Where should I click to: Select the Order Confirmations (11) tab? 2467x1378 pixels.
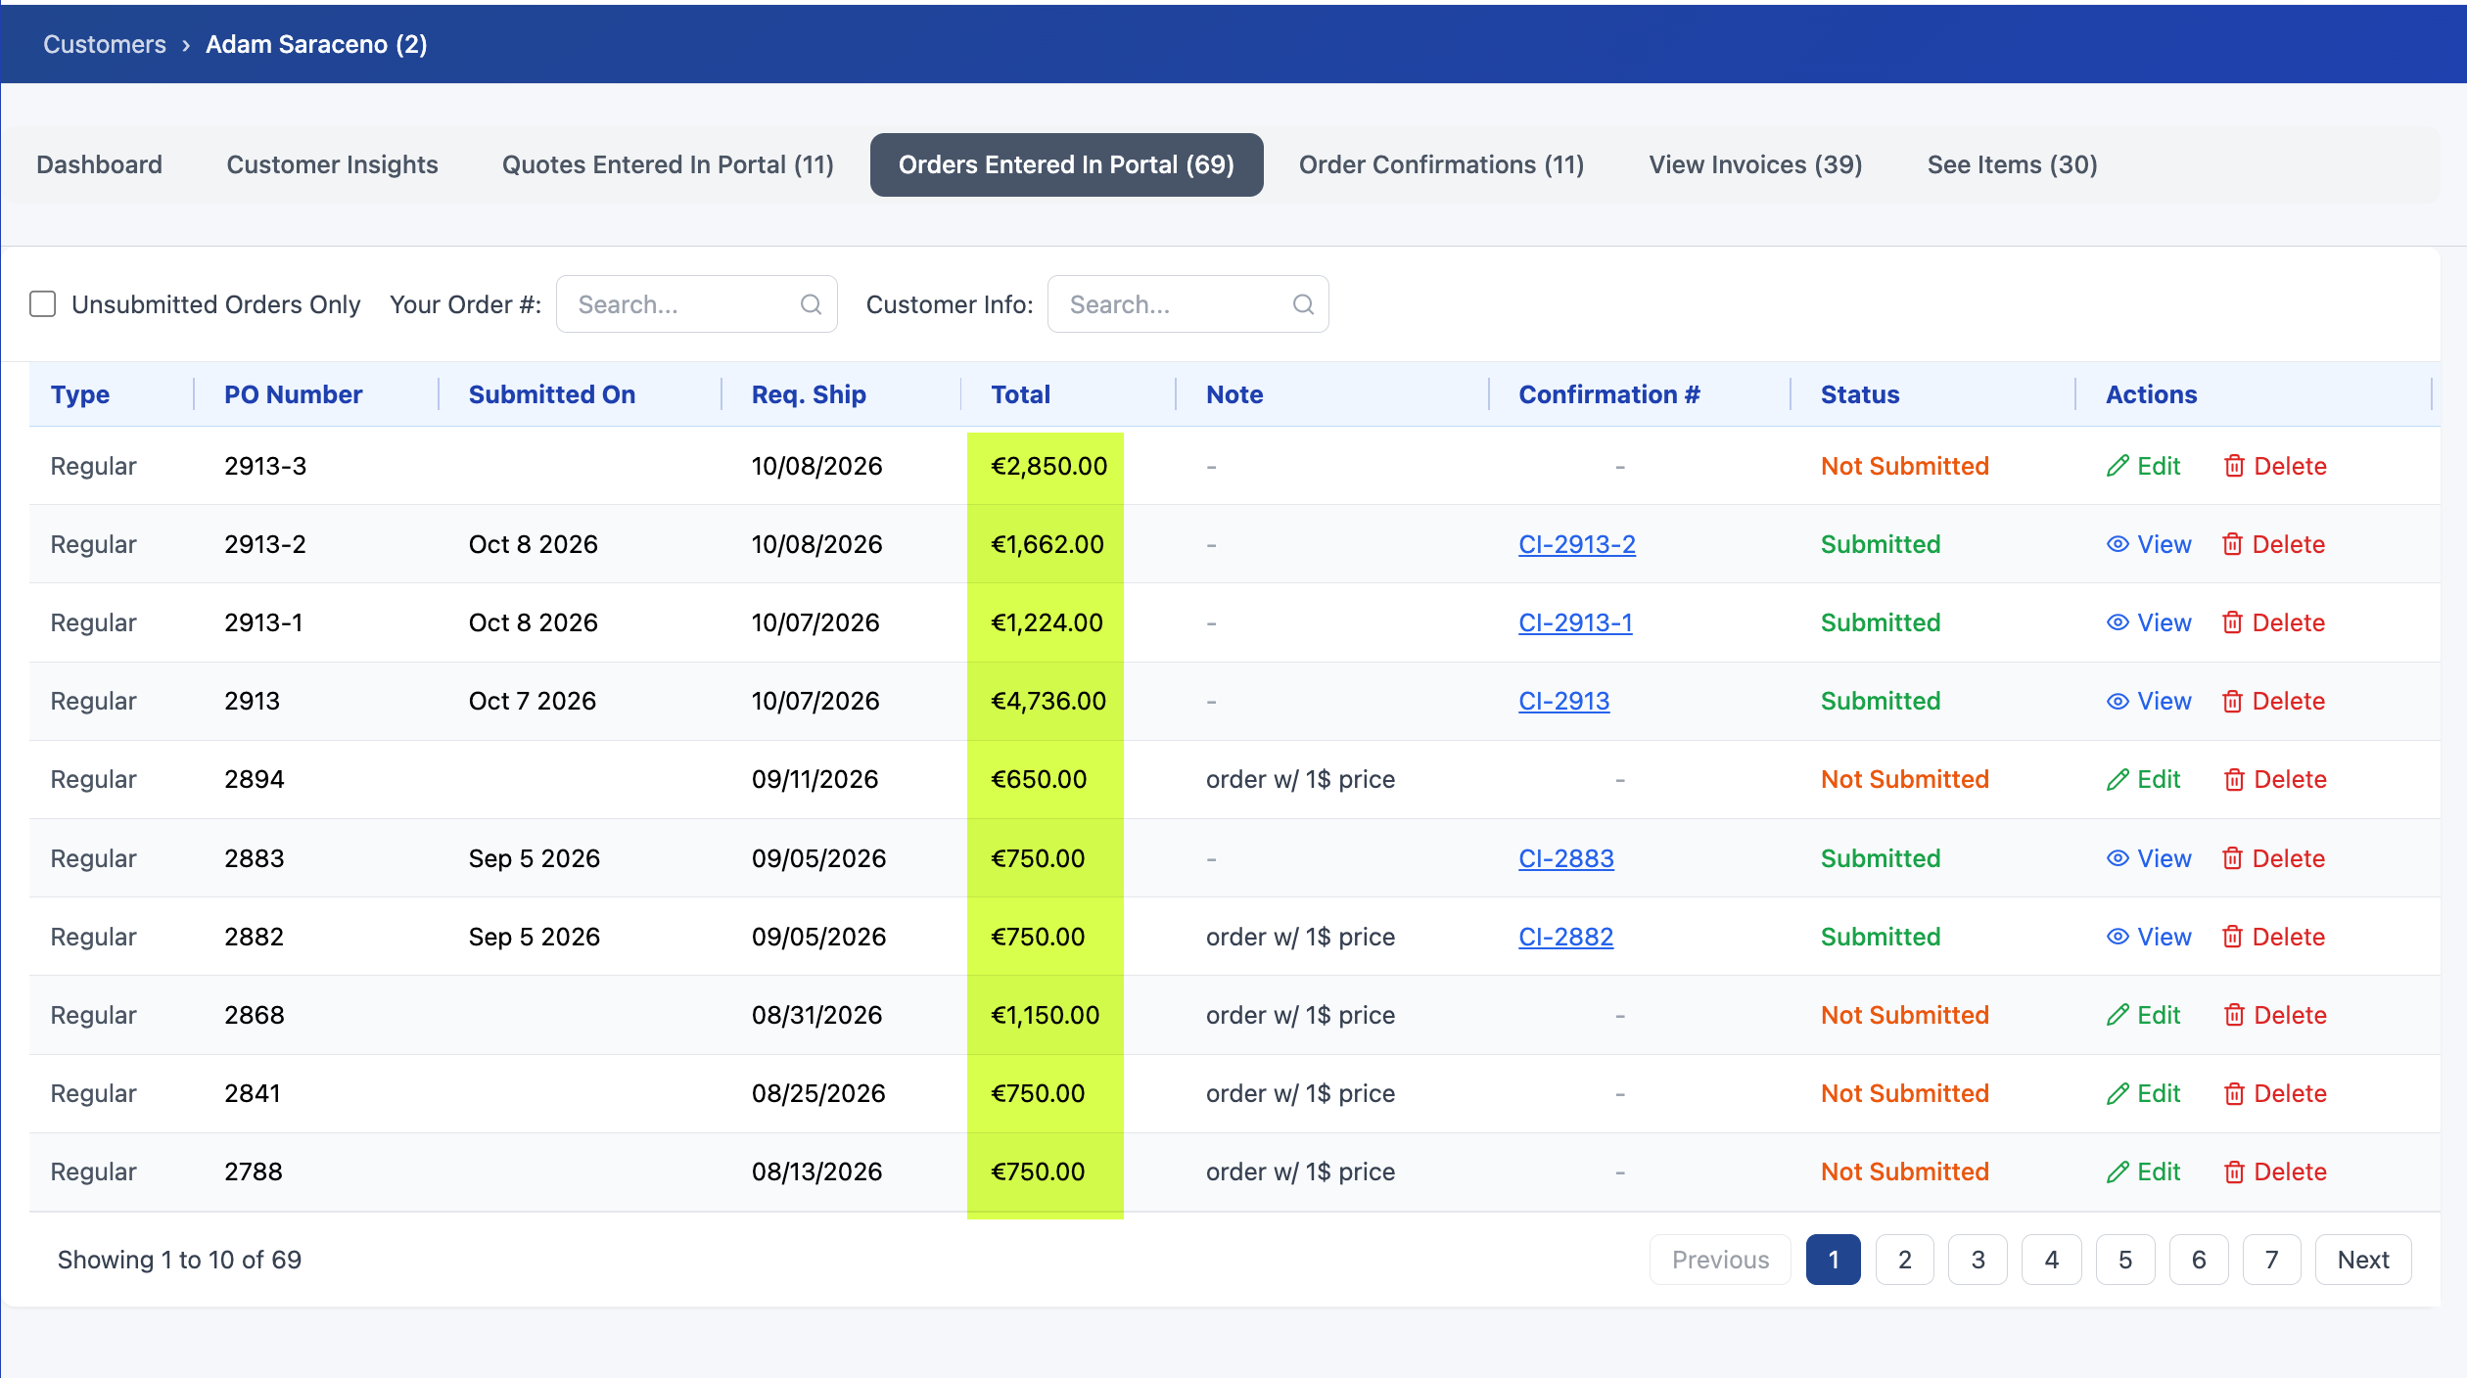click(1441, 164)
